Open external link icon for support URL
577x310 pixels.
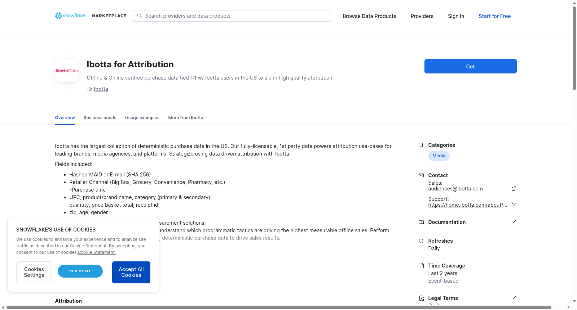[514, 205]
